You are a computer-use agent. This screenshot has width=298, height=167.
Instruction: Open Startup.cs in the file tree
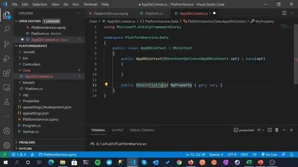click(x=30, y=132)
